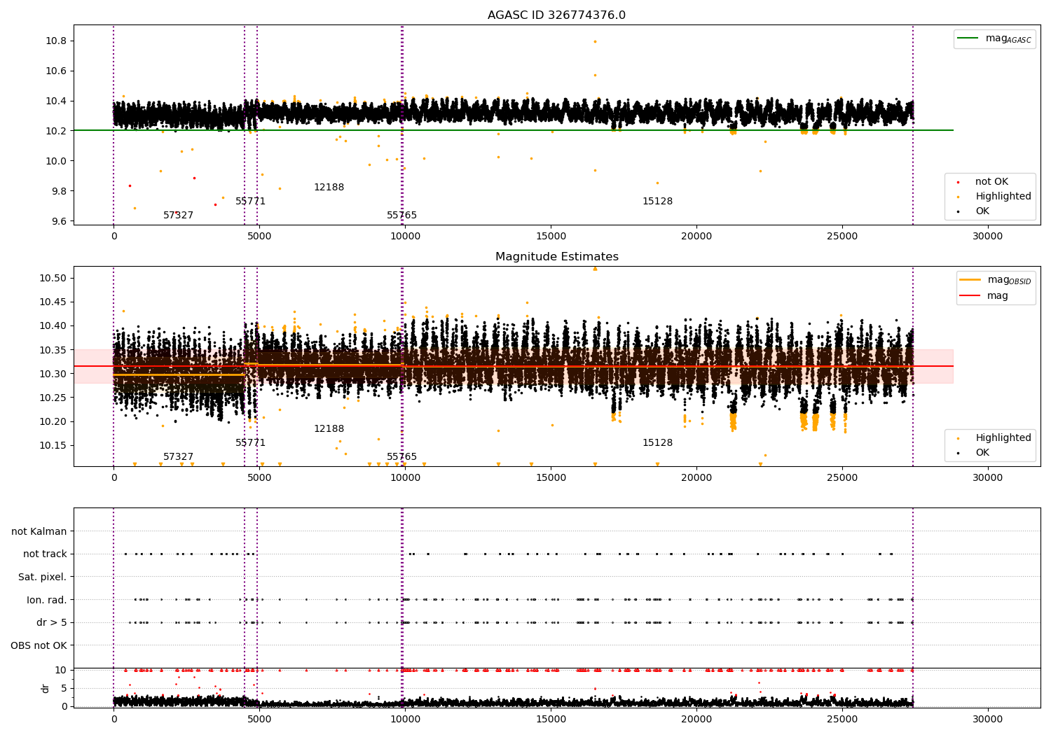Click the red "mag" legend entry
The image size is (1051, 735).
pos(997,295)
